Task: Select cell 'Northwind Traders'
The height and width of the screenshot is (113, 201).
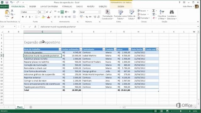Action: click(94, 62)
